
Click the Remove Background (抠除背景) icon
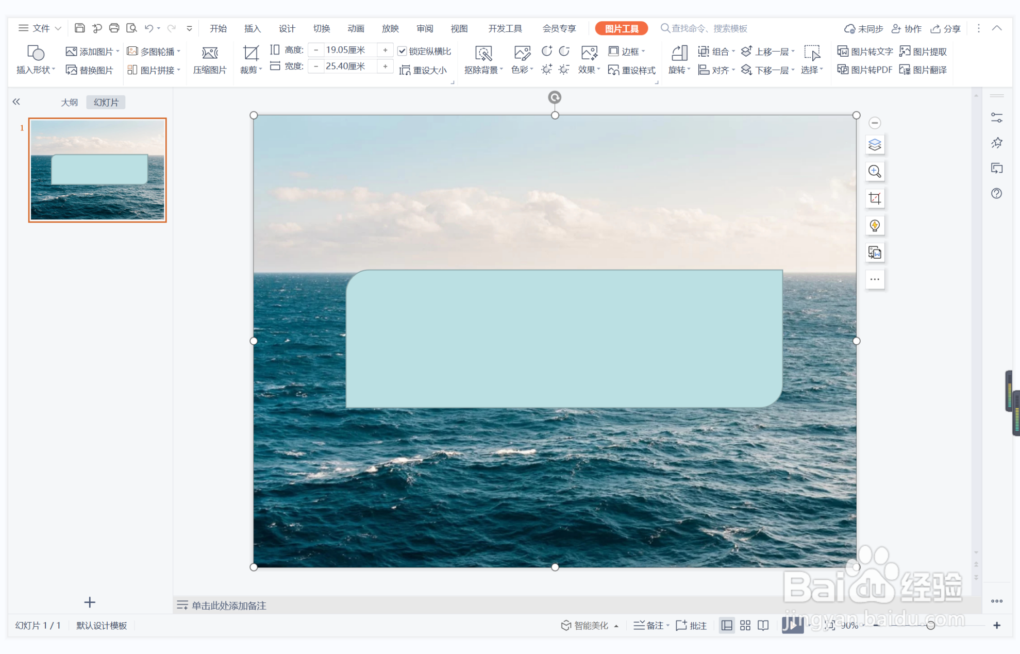coord(483,53)
